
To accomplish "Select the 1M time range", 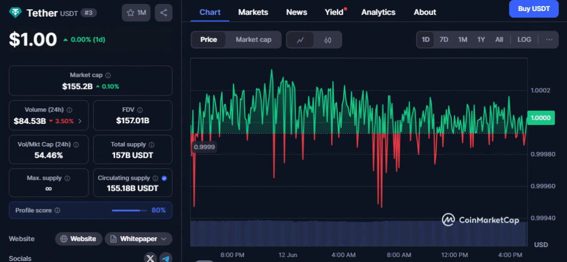I will point(462,40).
